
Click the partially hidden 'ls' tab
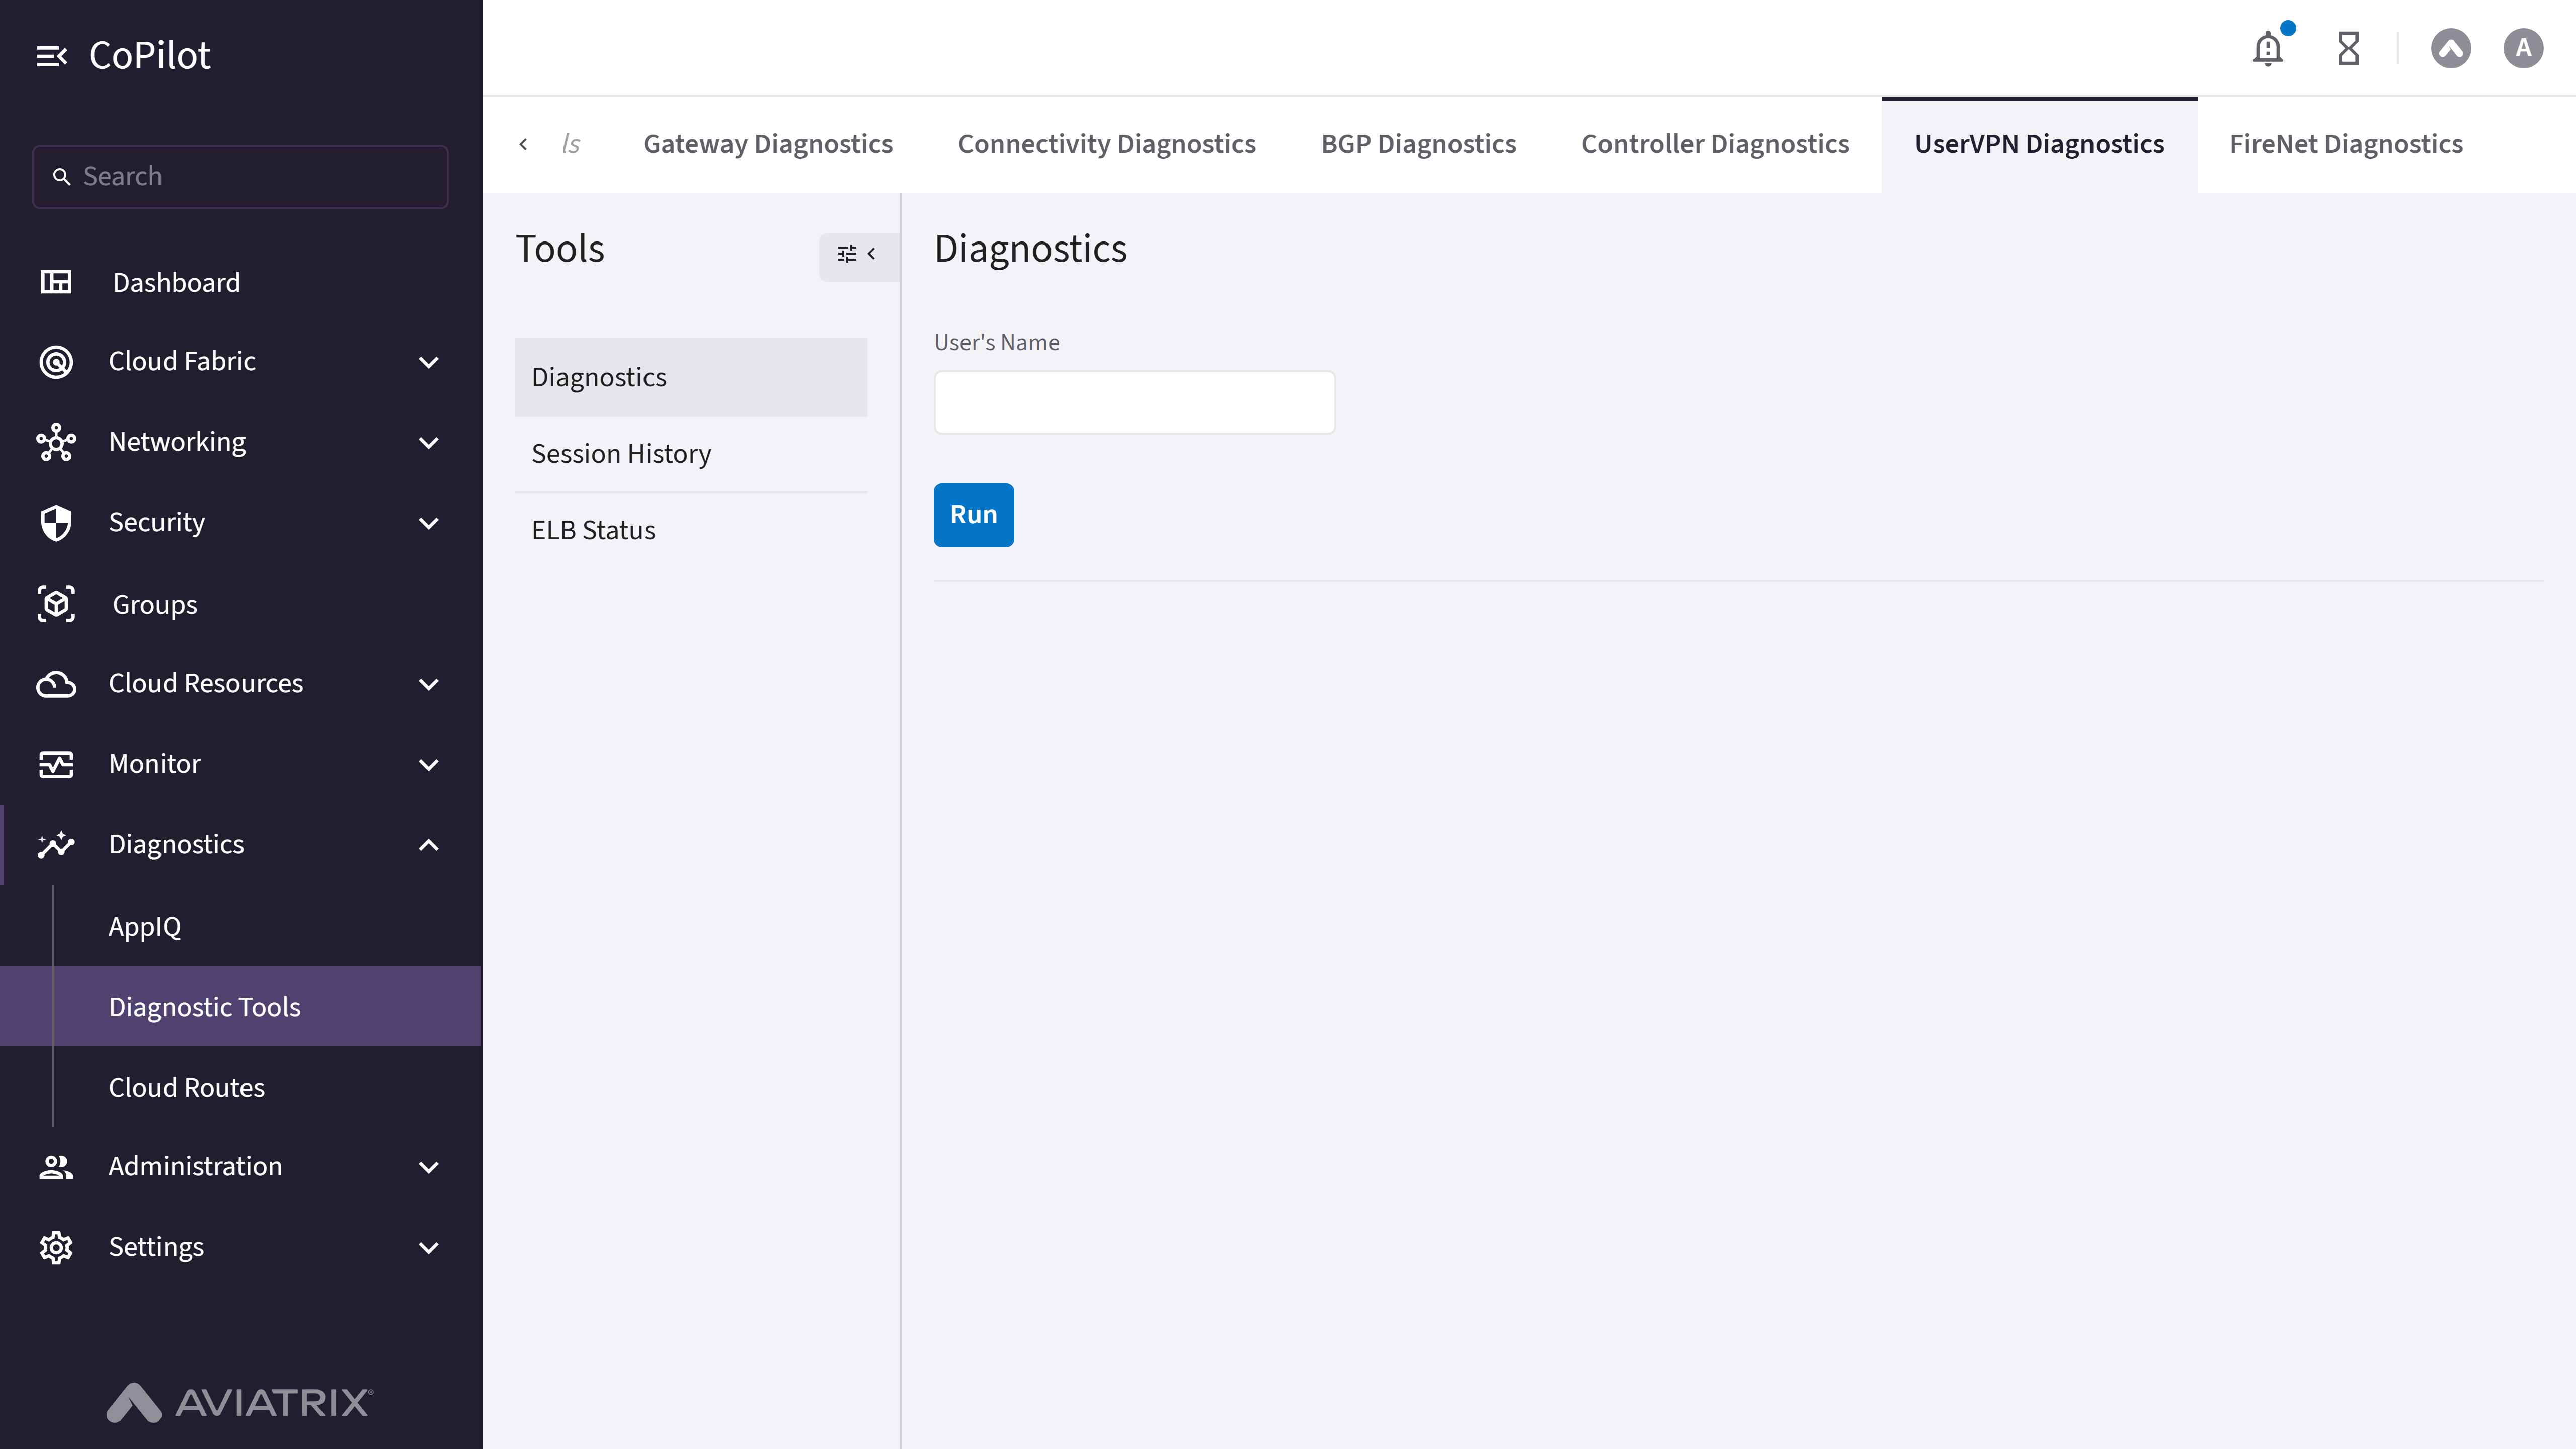[571, 144]
